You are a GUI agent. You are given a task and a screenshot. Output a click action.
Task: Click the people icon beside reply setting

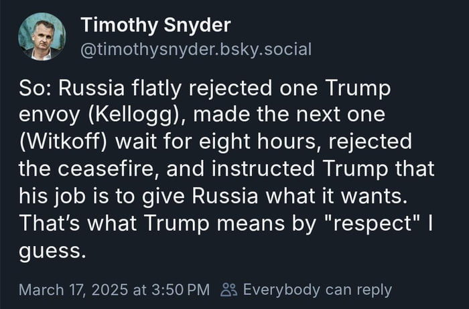click(228, 290)
